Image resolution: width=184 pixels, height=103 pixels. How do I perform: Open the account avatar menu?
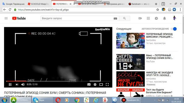click(x=175, y=18)
